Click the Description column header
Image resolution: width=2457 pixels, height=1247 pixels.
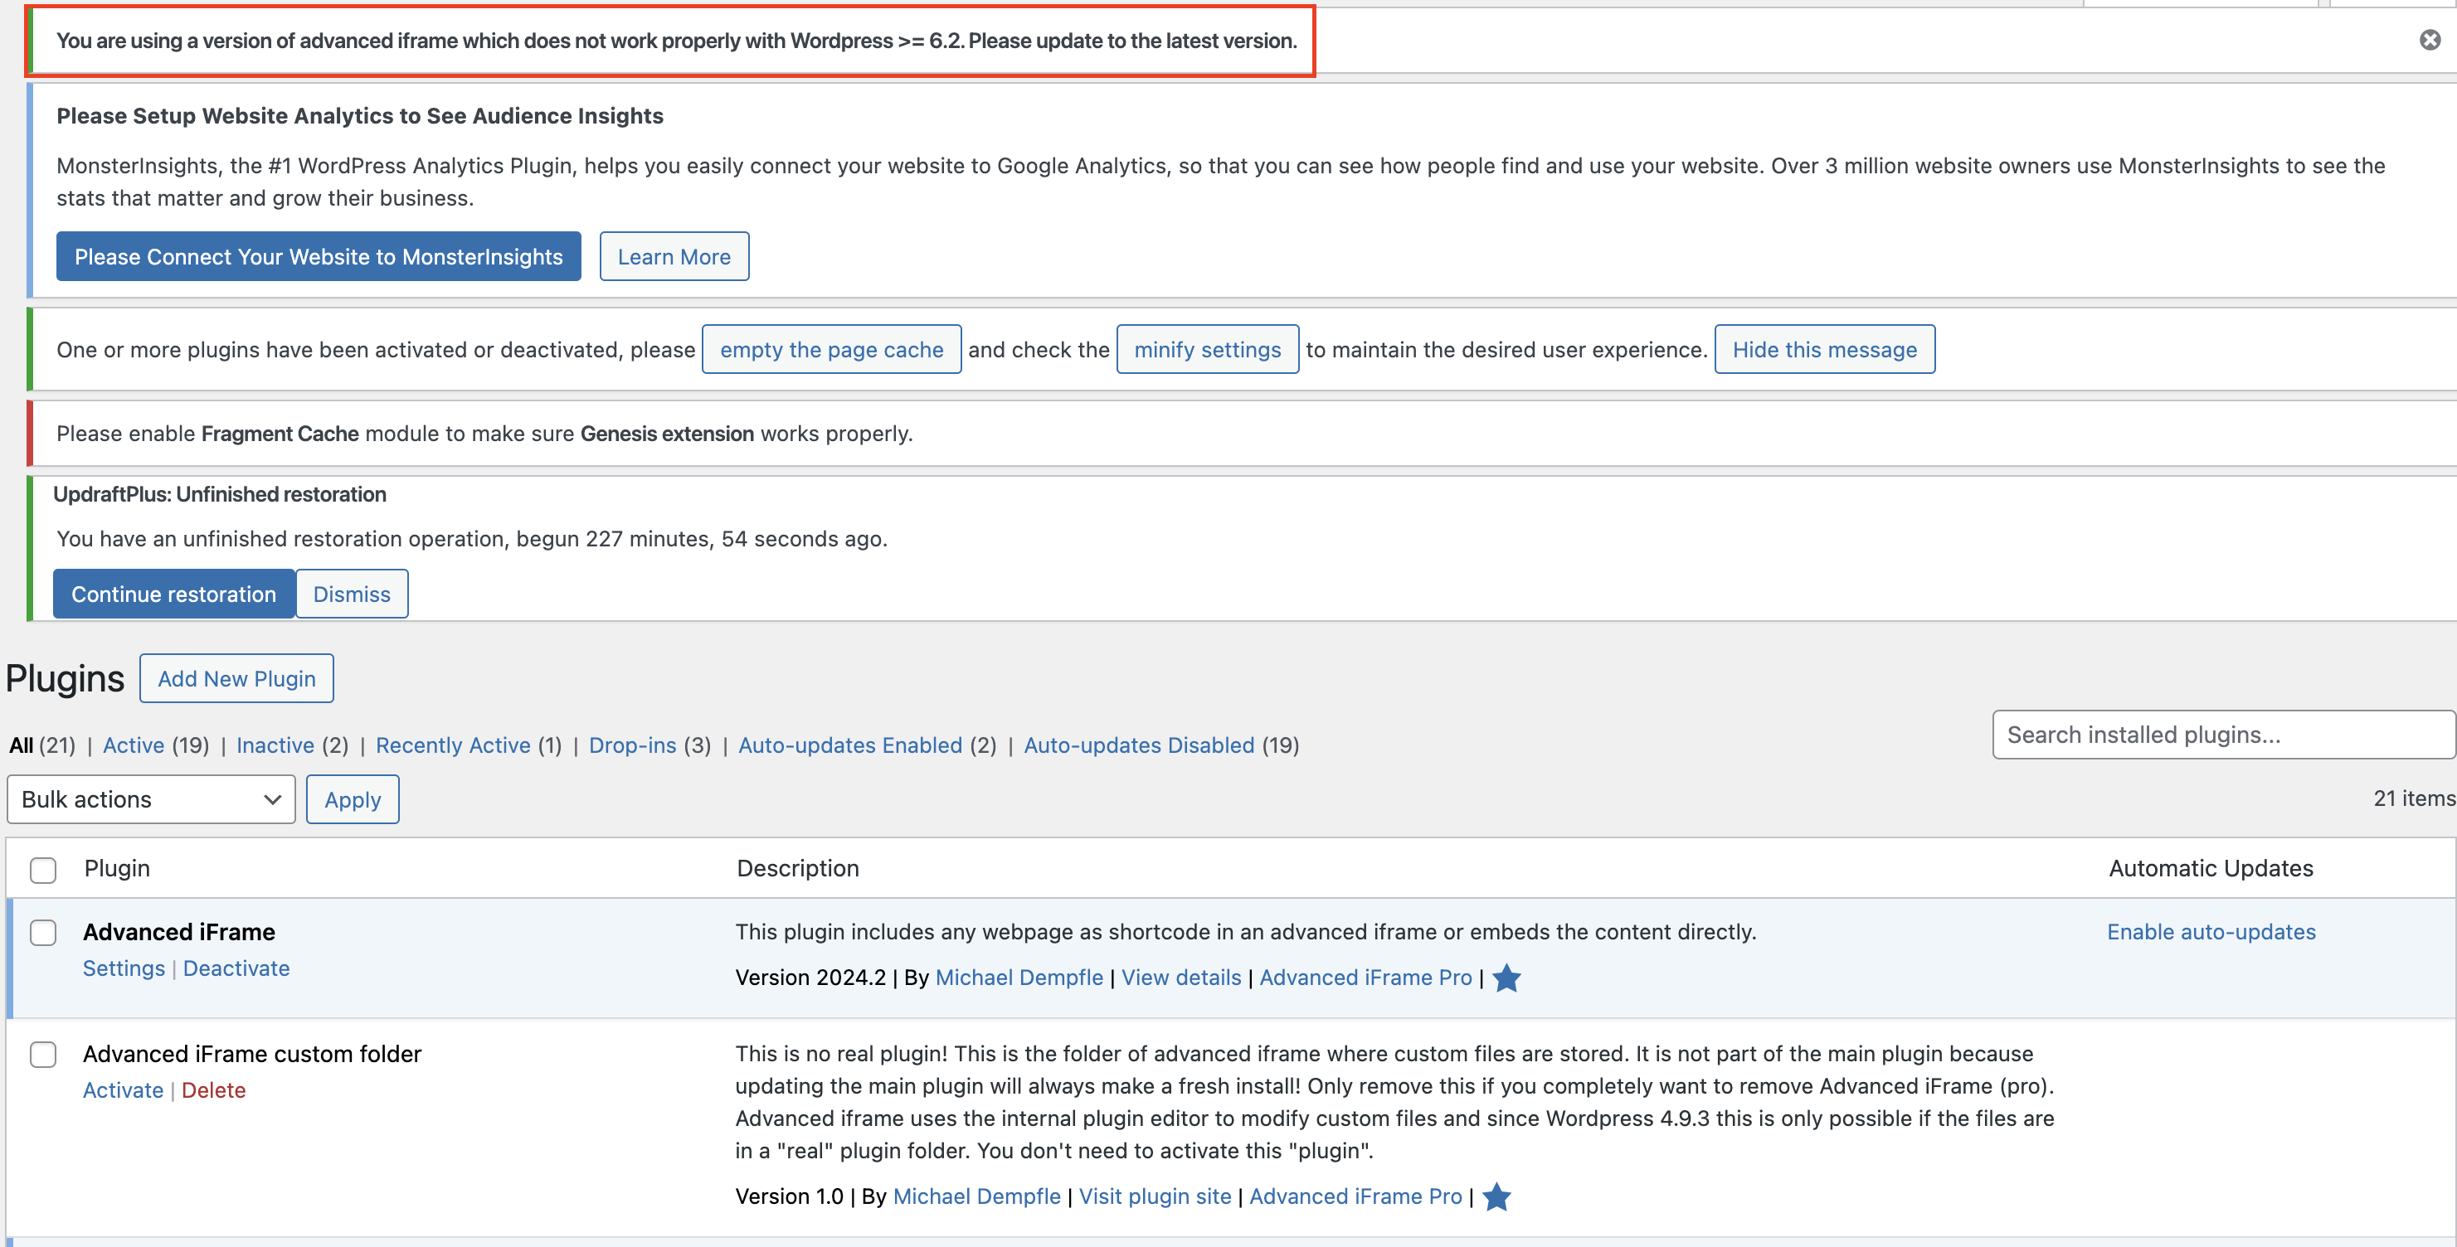pyautogui.click(x=798, y=869)
